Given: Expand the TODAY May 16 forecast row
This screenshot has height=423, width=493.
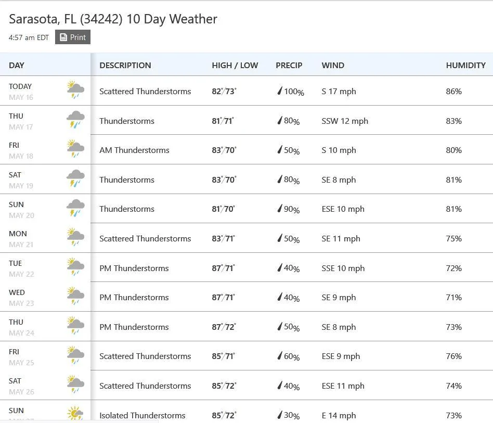Looking at the screenshot, I should (x=247, y=91).
